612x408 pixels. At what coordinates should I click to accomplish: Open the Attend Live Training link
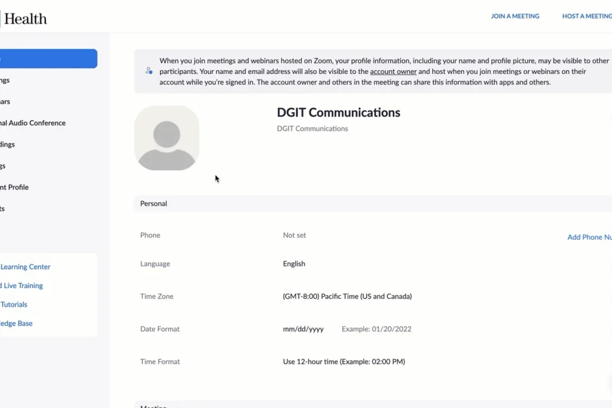pyautogui.click(x=21, y=286)
